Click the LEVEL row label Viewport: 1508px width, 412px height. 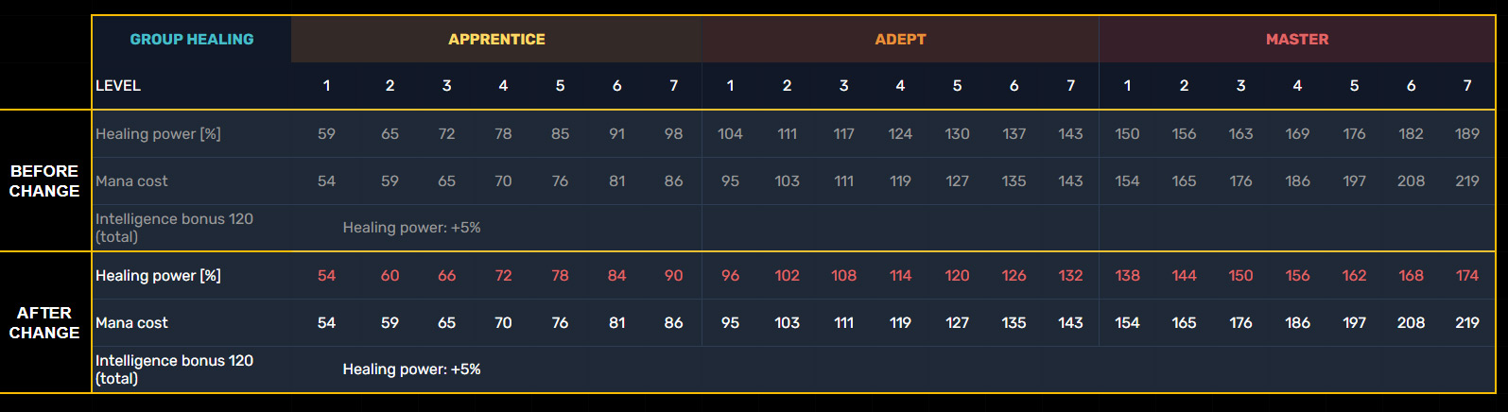pyautogui.click(x=118, y=86)
